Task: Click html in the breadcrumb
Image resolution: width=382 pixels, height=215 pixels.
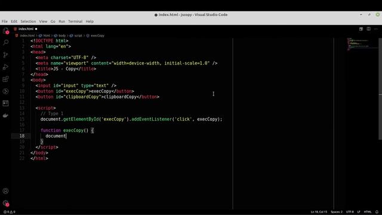Action: [x=47, y=36]
